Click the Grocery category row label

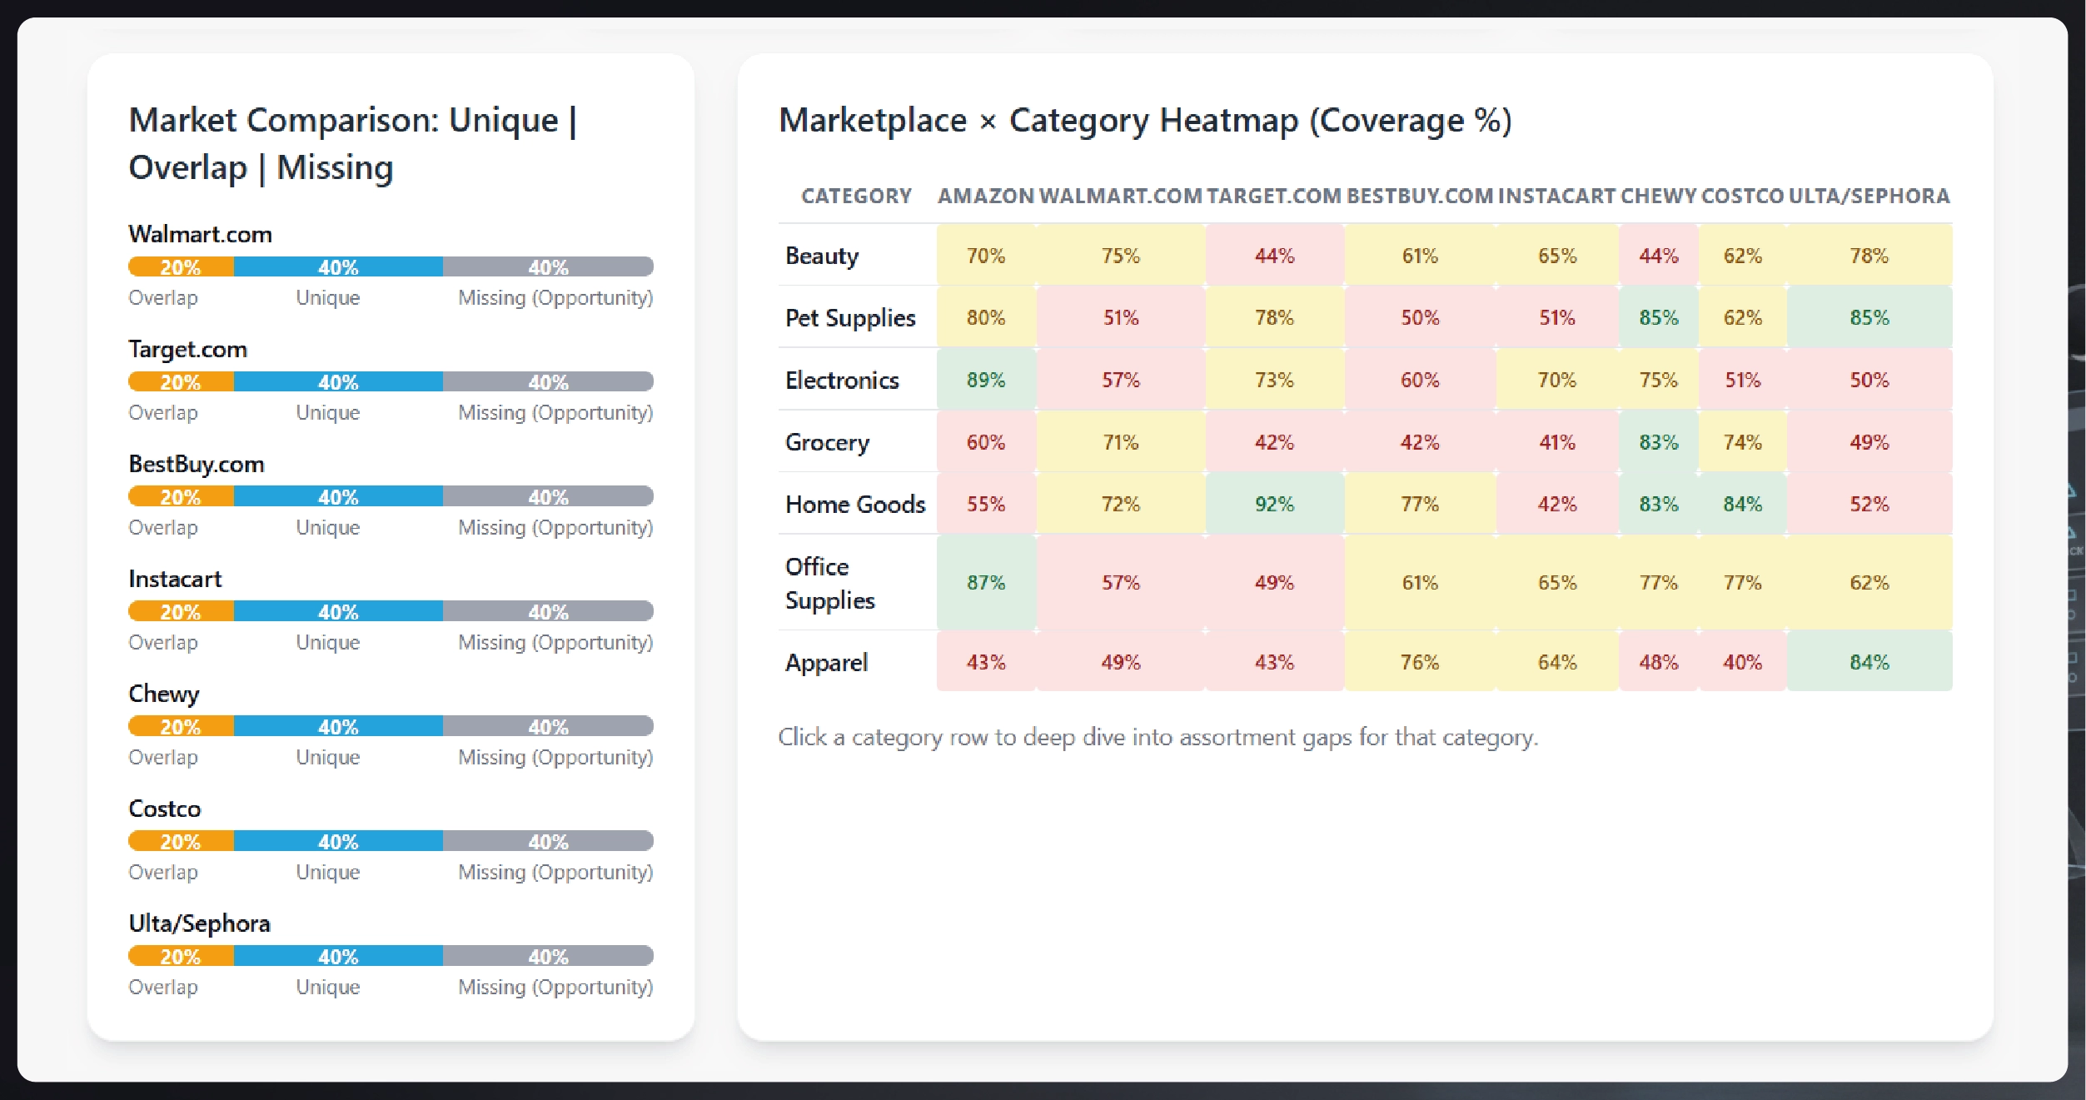coord(827,442)
